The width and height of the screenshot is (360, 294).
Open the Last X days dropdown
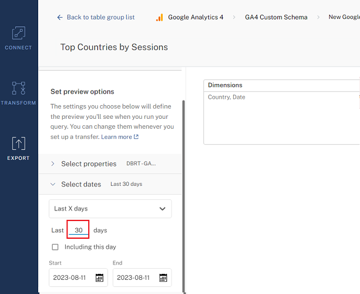(110, 209)
